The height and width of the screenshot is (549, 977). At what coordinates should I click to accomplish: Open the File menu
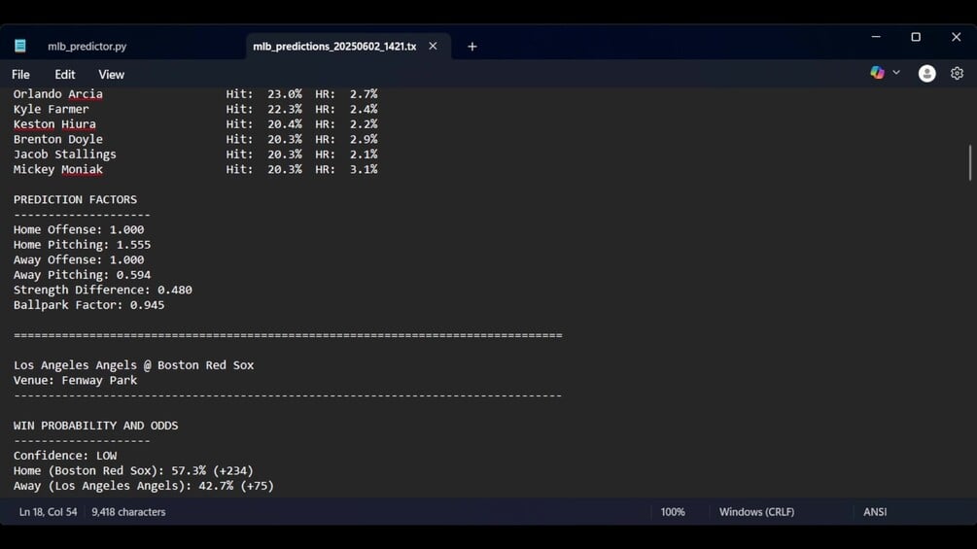(x=20, y=74)
